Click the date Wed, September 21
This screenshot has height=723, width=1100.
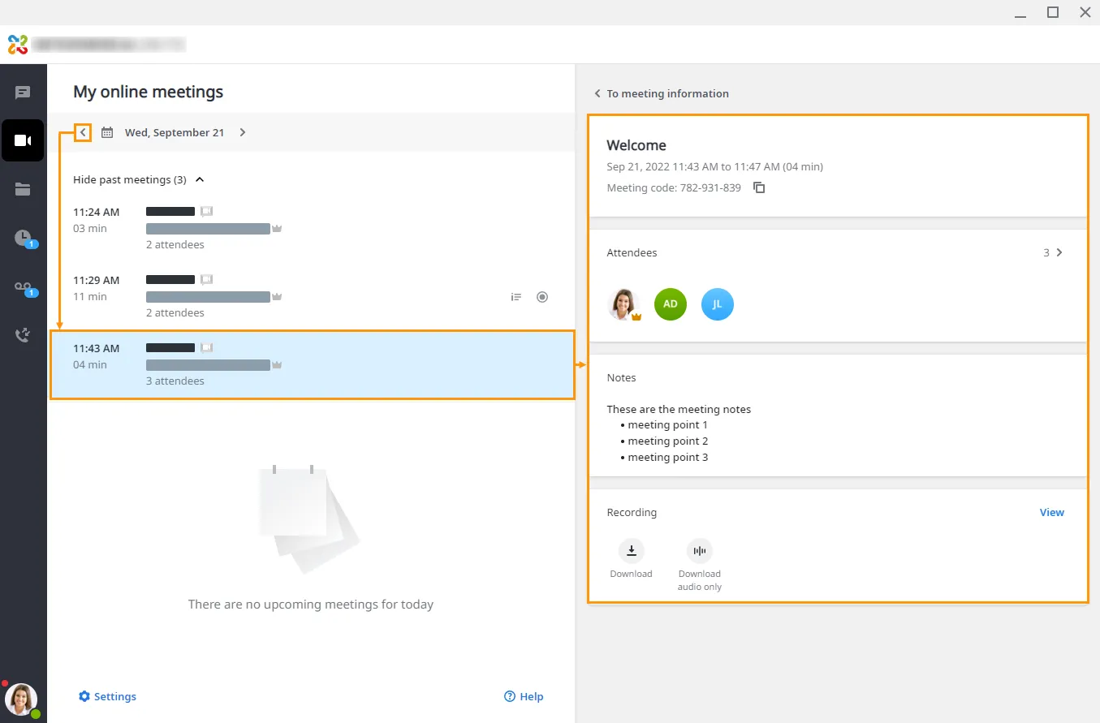[x=175, y=132]
